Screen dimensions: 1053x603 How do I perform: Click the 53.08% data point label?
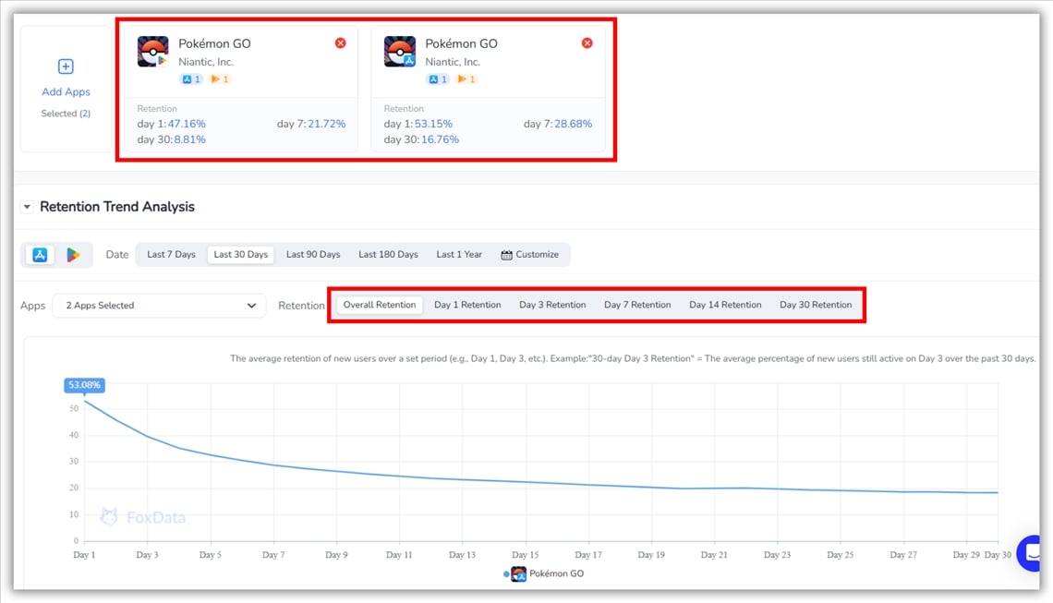point(84,385)
